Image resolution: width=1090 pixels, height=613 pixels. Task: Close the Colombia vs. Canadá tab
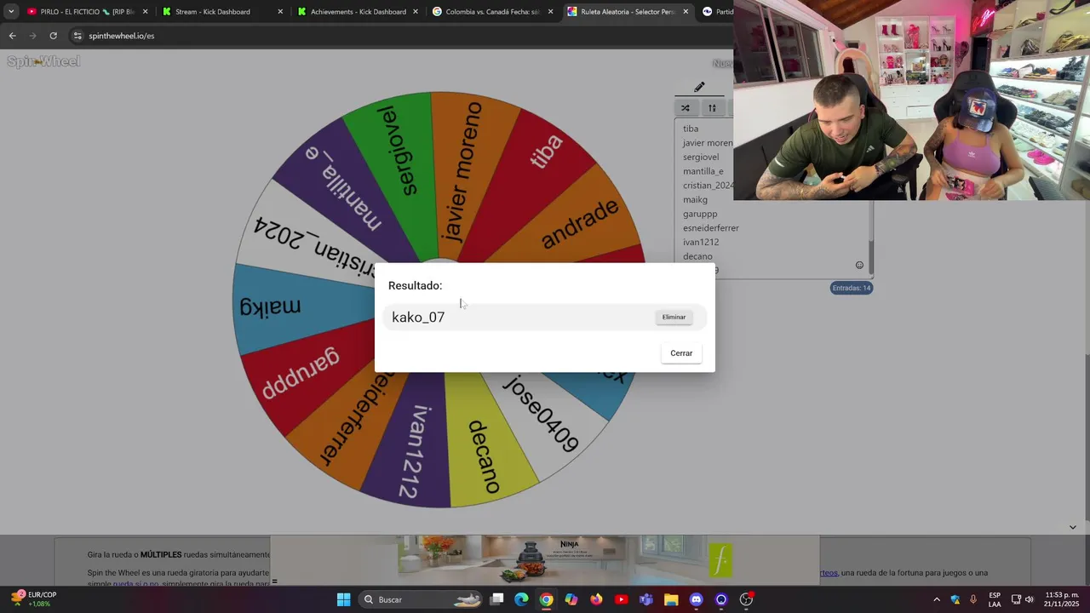point(551,12)
